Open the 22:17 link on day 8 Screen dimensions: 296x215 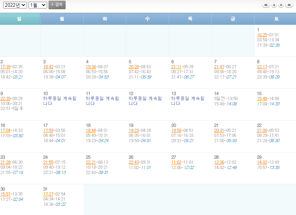[x=262, y=67]
